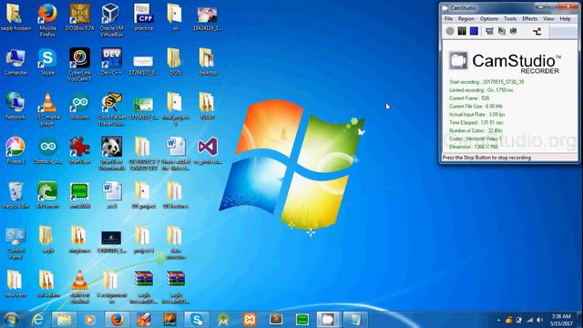Open the Help menu in CamStudio
The width and height of the screenshot is (583, 328).
pos(565,18)
